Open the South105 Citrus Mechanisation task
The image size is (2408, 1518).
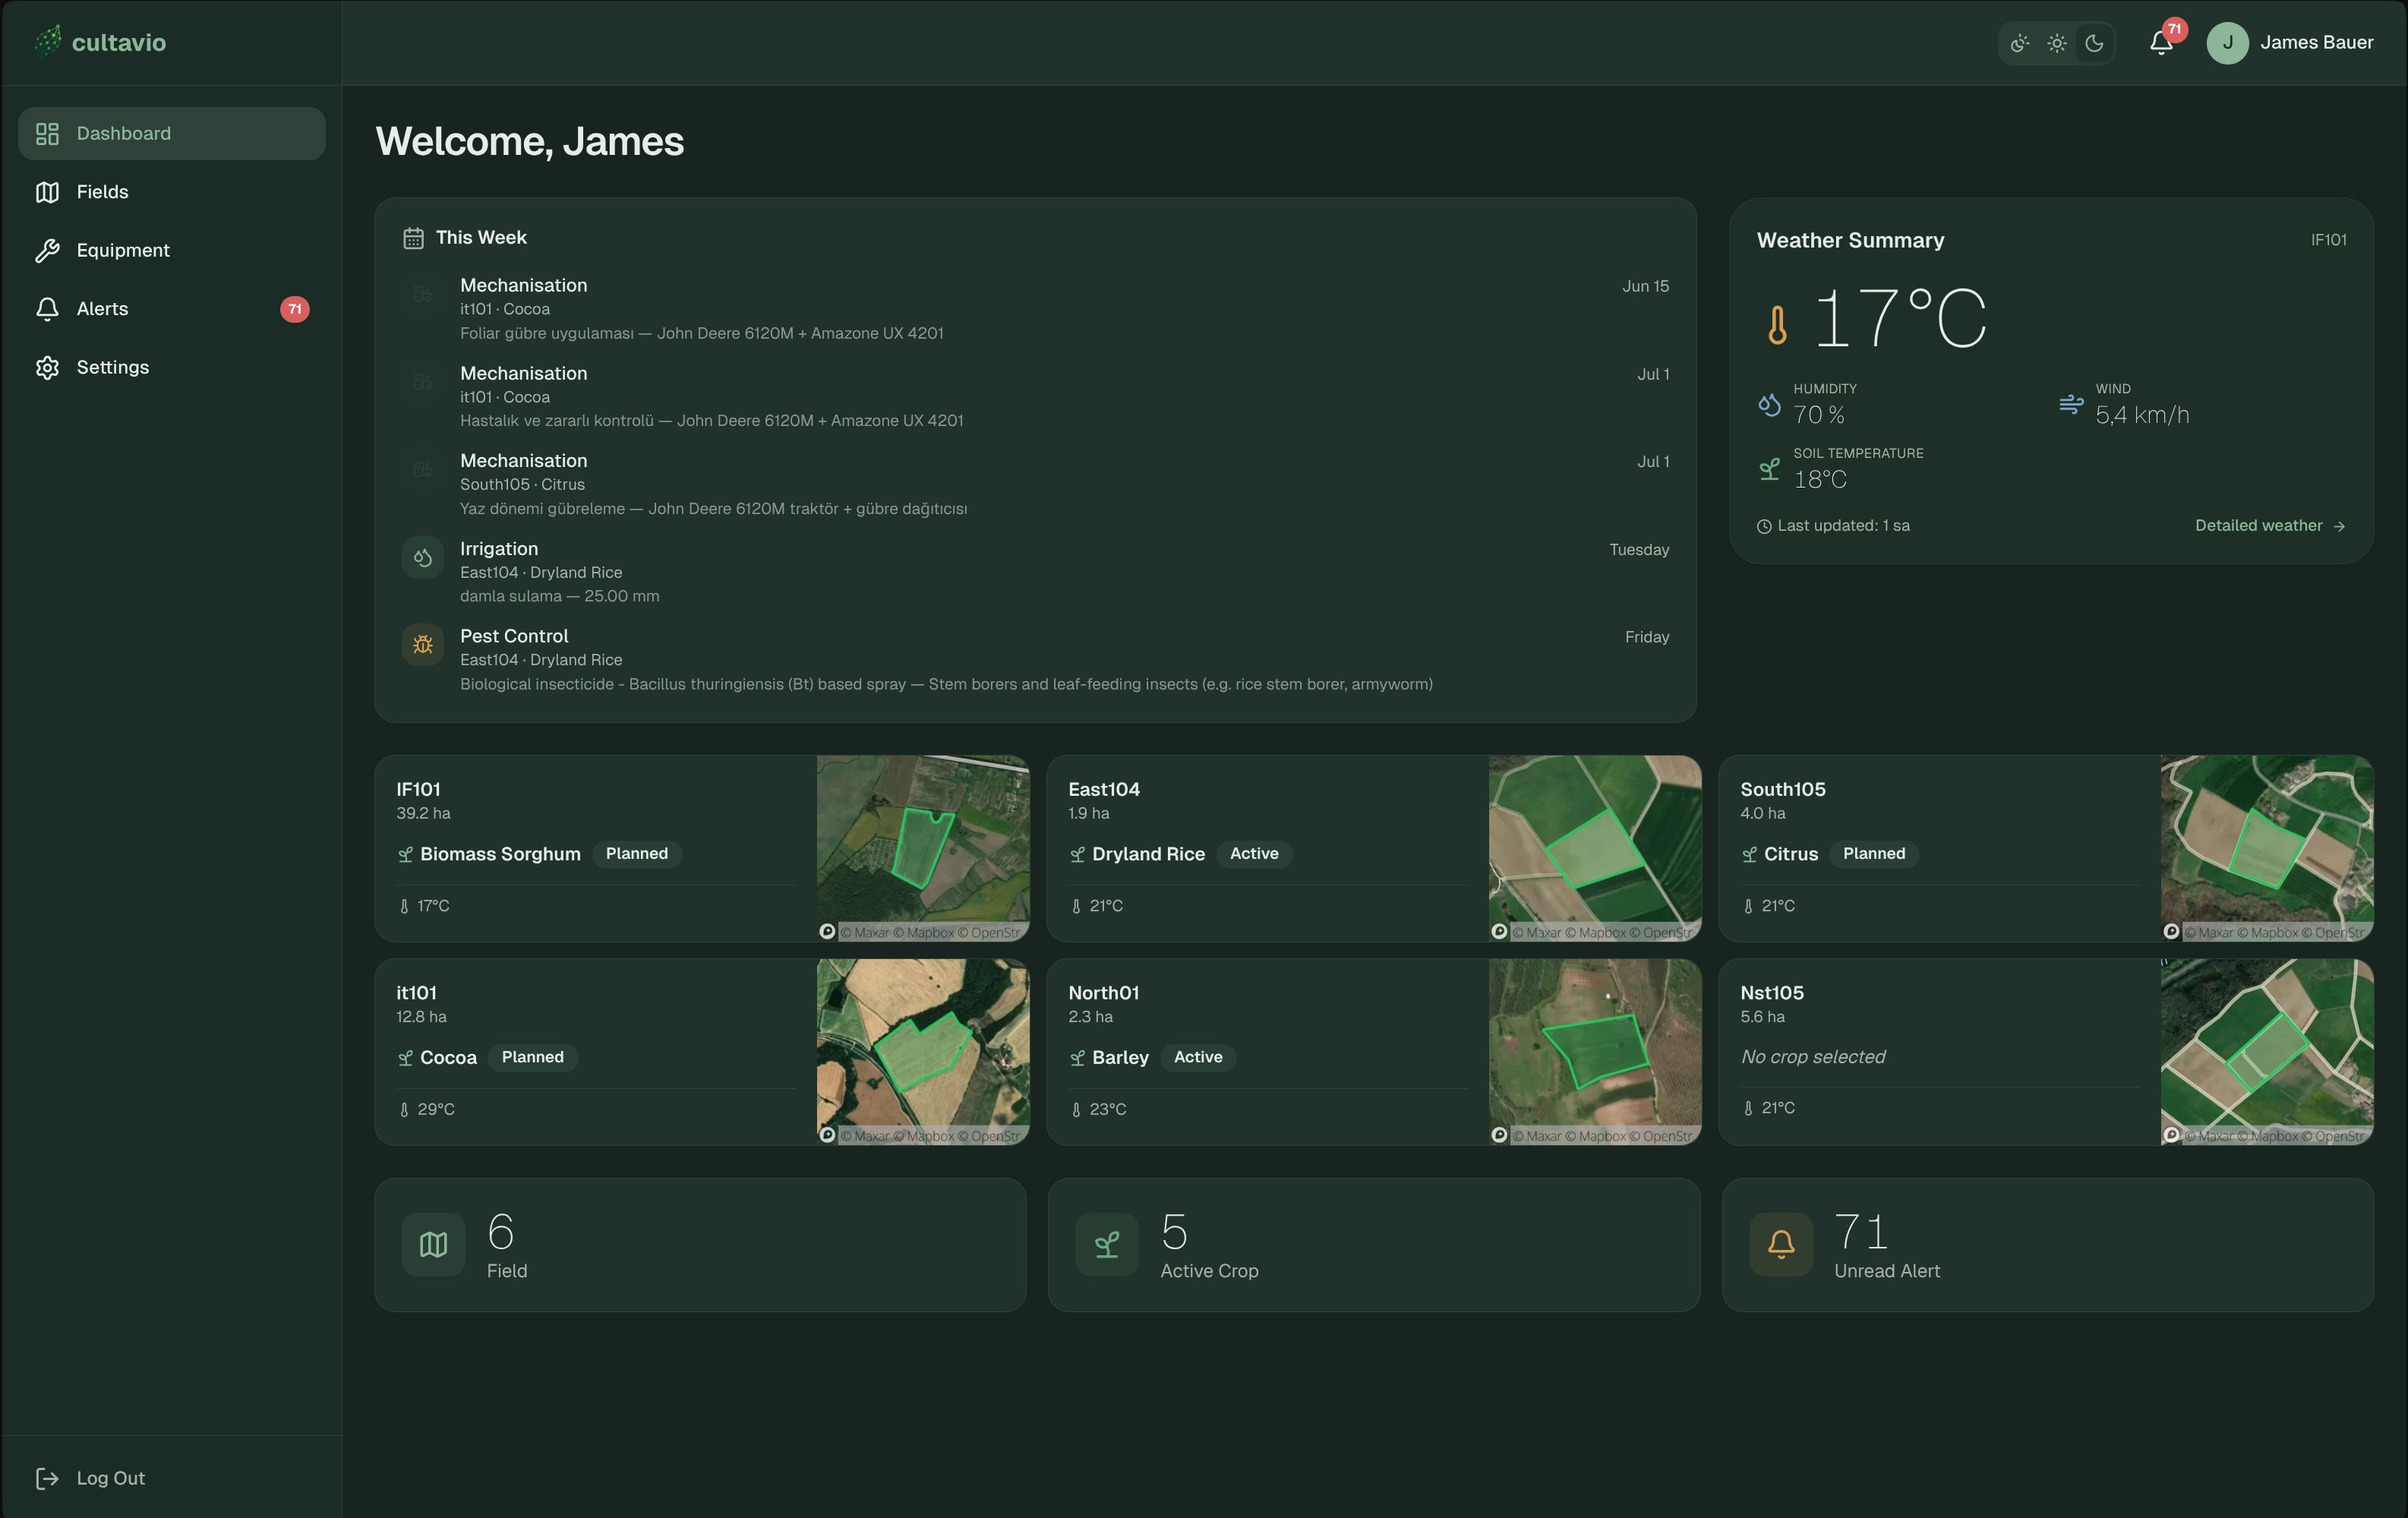tap(1035, 484)
